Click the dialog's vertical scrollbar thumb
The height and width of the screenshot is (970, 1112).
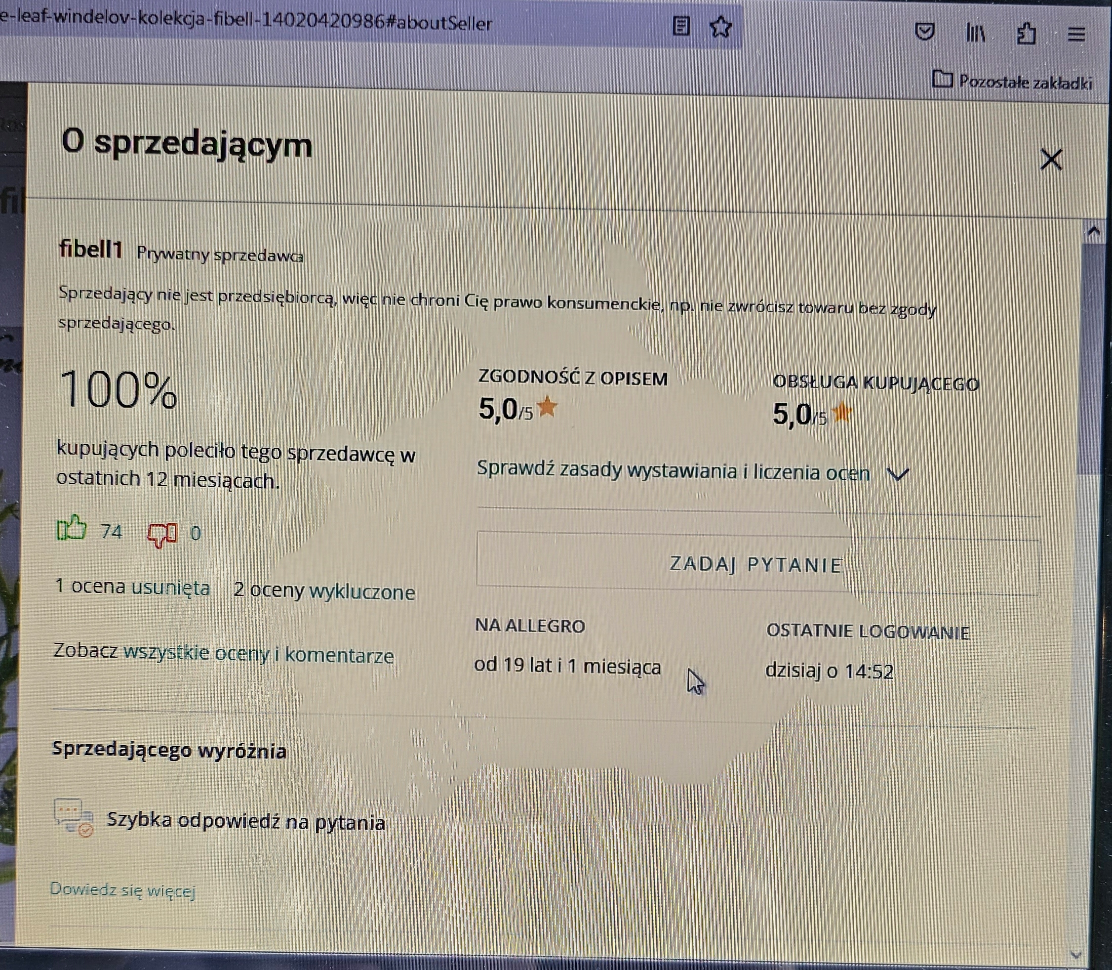coord(1091,357)
